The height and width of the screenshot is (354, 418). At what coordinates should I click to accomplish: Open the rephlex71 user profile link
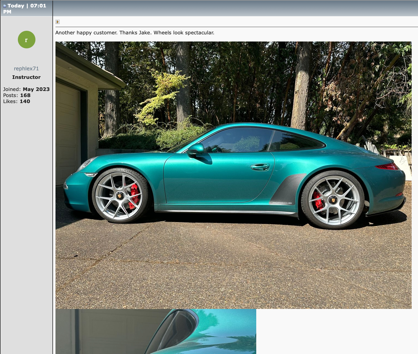(x=26, y=68)
